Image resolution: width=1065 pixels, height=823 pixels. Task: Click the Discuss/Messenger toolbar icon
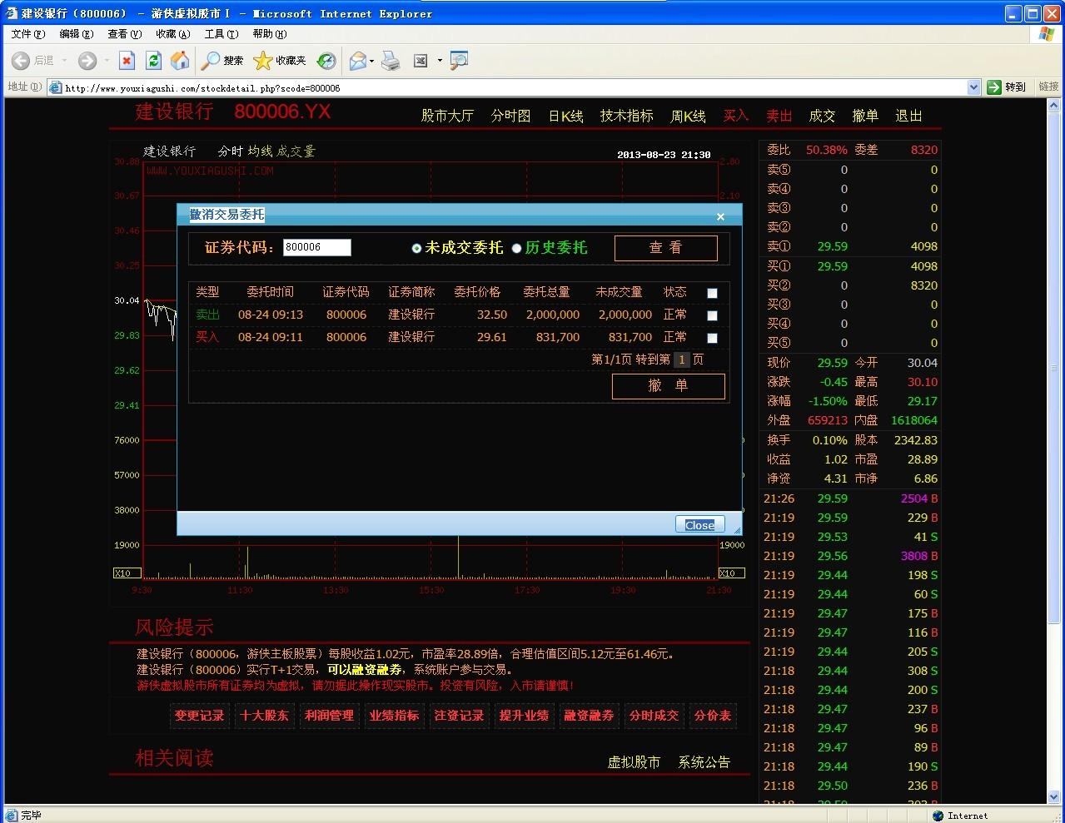click(459, 61)
